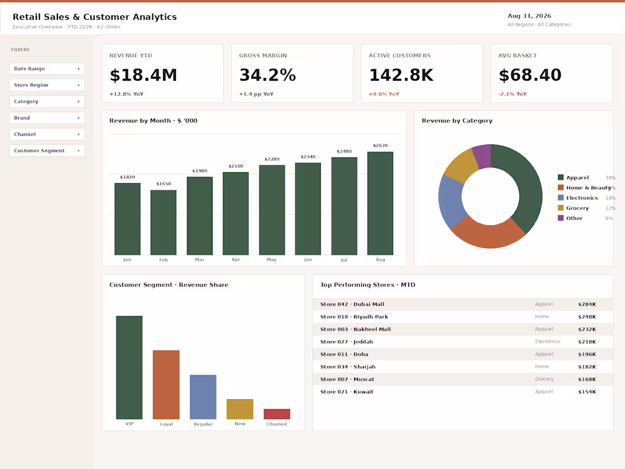The height and width of the screenshot is (469, 625).
Task: Click the Apparel legend color swatch
Action: click(x=561, y=177)
